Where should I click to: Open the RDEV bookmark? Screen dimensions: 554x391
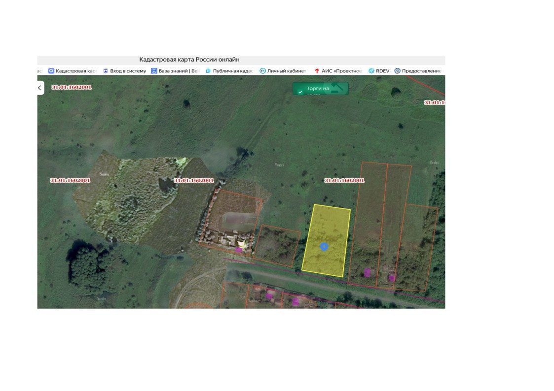(x=379, y=71)
